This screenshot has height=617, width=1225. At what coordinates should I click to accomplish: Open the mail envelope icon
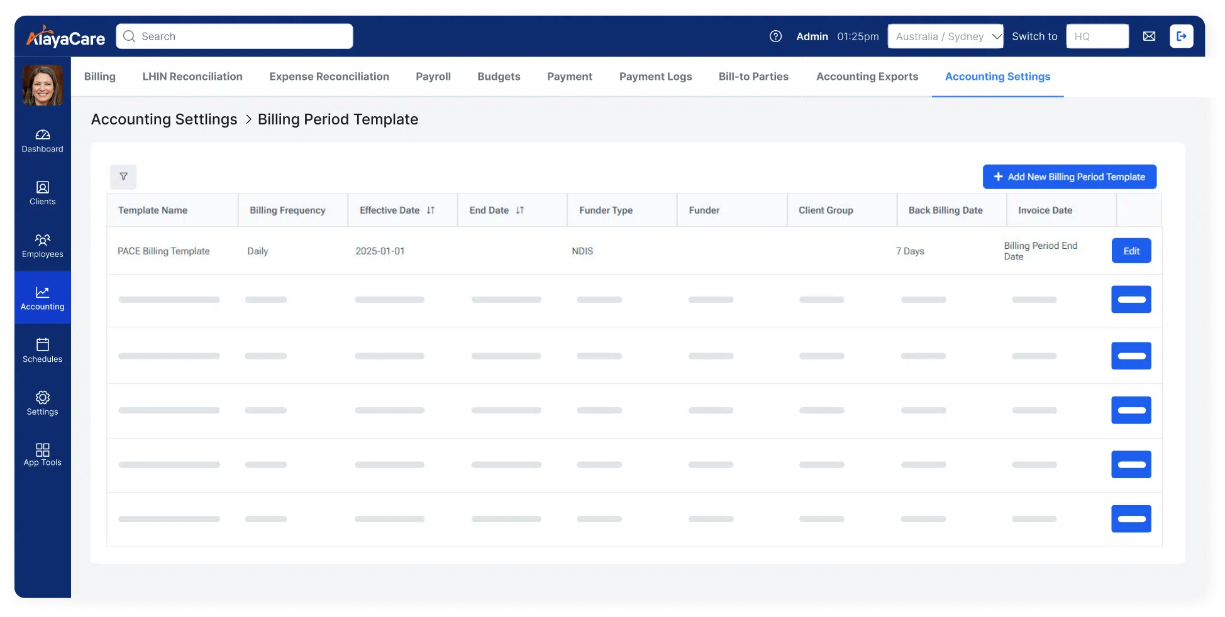[x=1149, y=36]
